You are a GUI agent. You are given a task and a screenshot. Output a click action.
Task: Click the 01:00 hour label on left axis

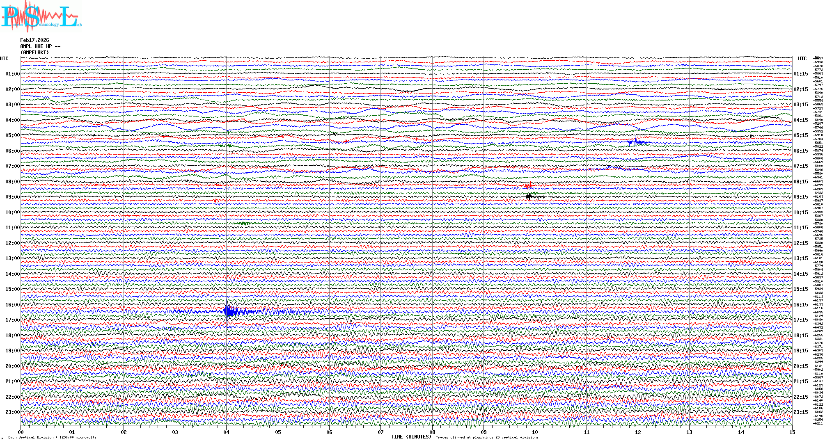[x=12, y=74]
